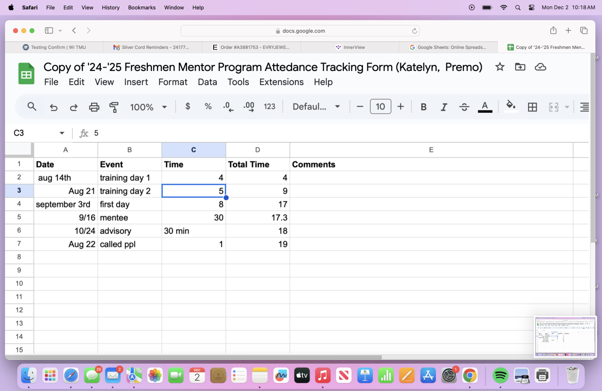The height and width of the screenshot is (391, 602).
Task: Open the Default font dropdown
Action: [316, 107]
